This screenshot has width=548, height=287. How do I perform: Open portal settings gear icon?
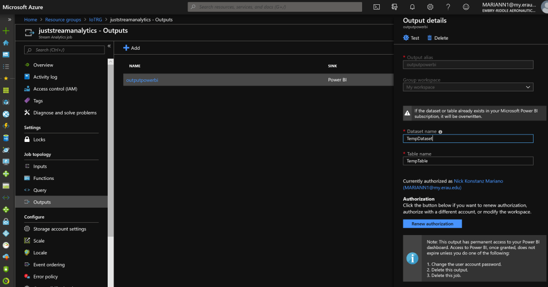coord(430,7)
